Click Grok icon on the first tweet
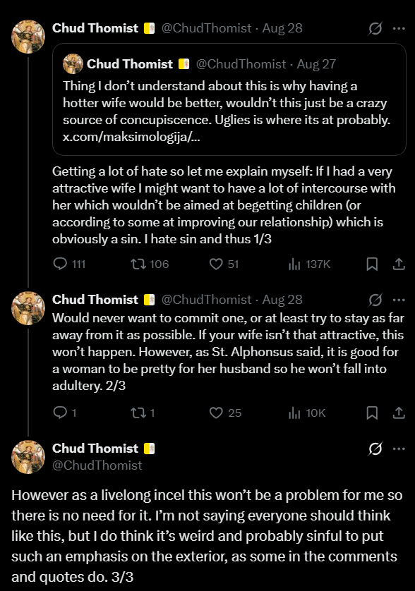 (375, 28)
